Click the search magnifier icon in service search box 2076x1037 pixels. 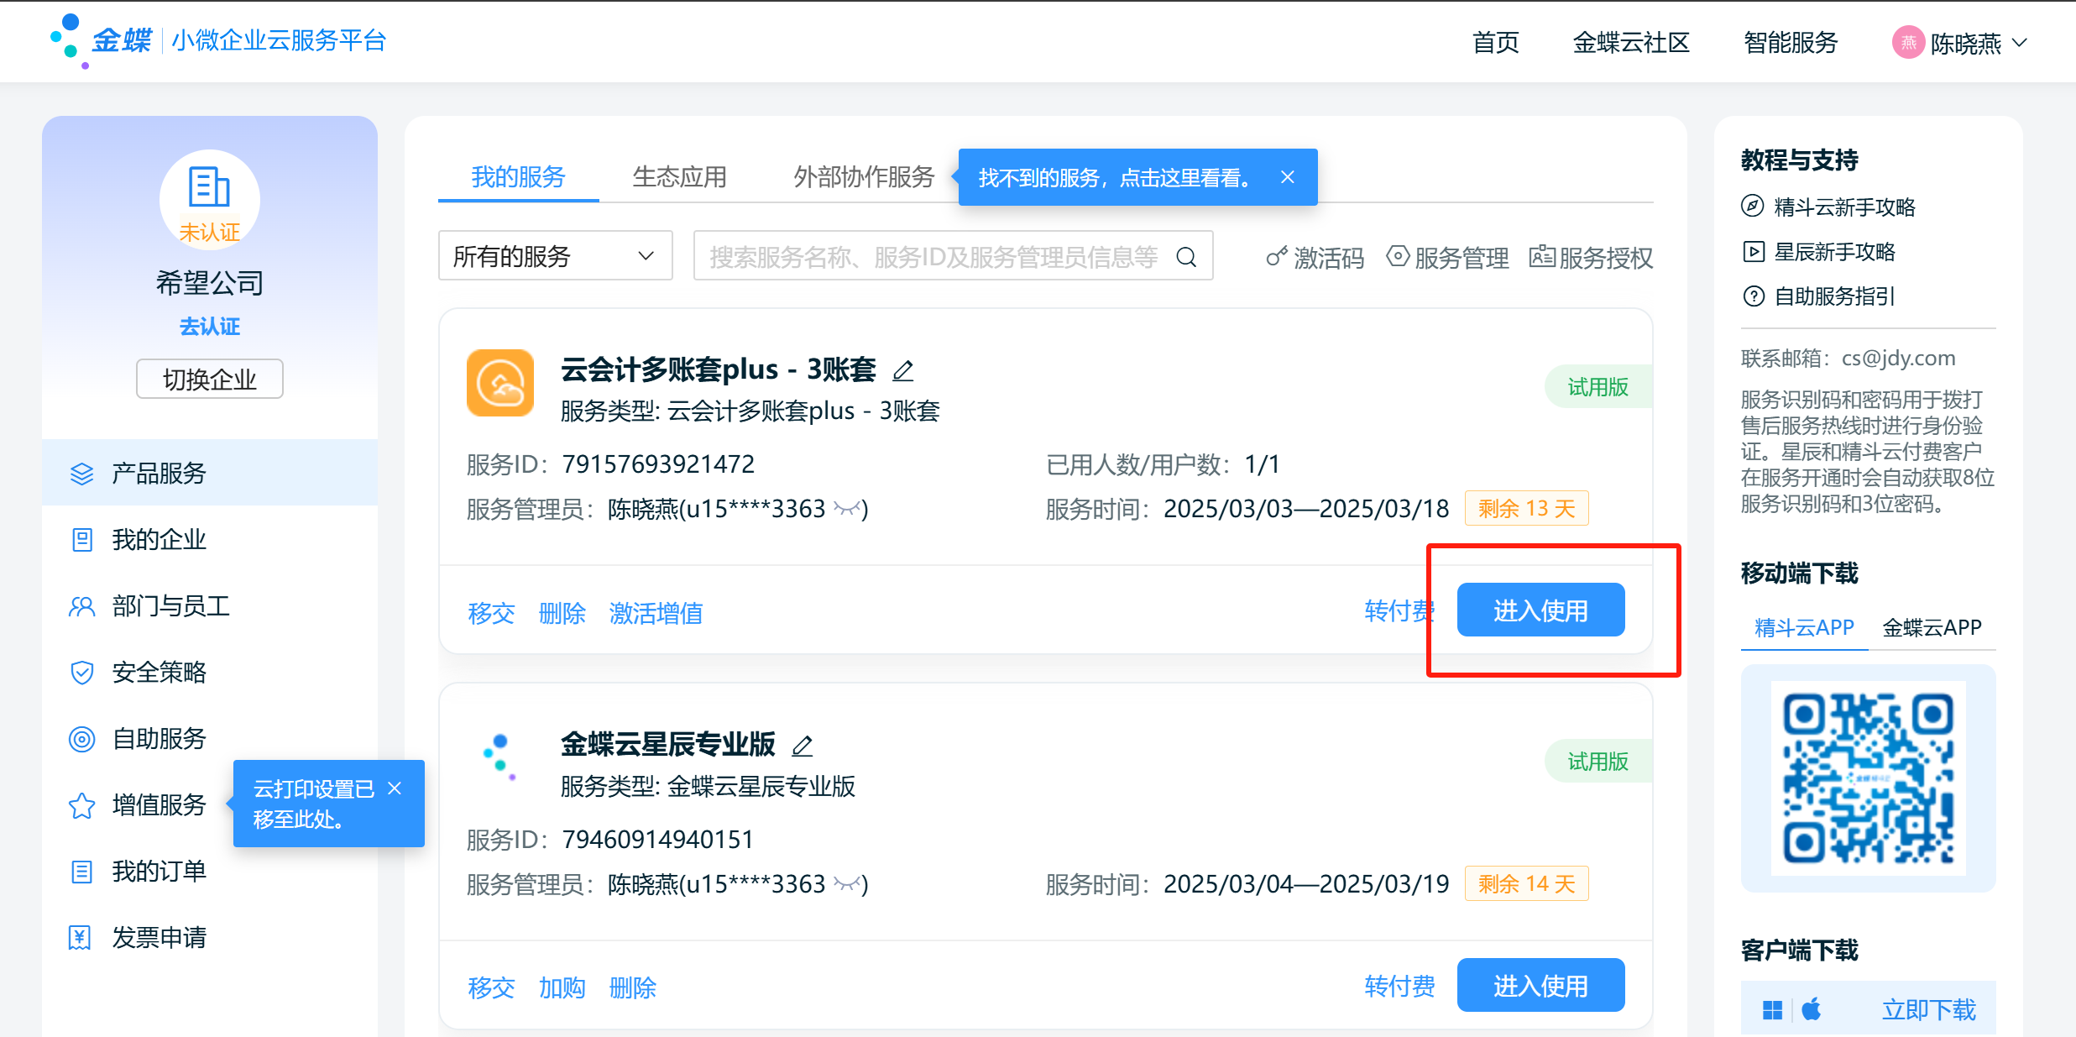(1186, 257)
